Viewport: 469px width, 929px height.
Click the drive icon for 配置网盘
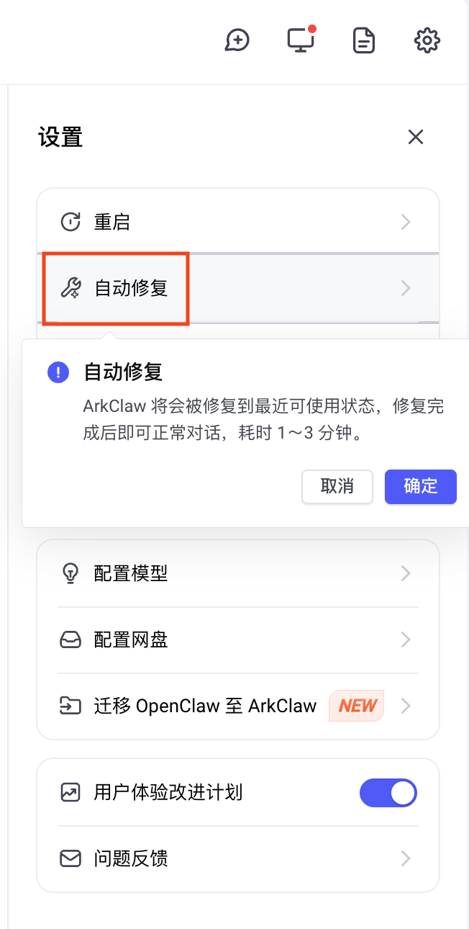70,639
